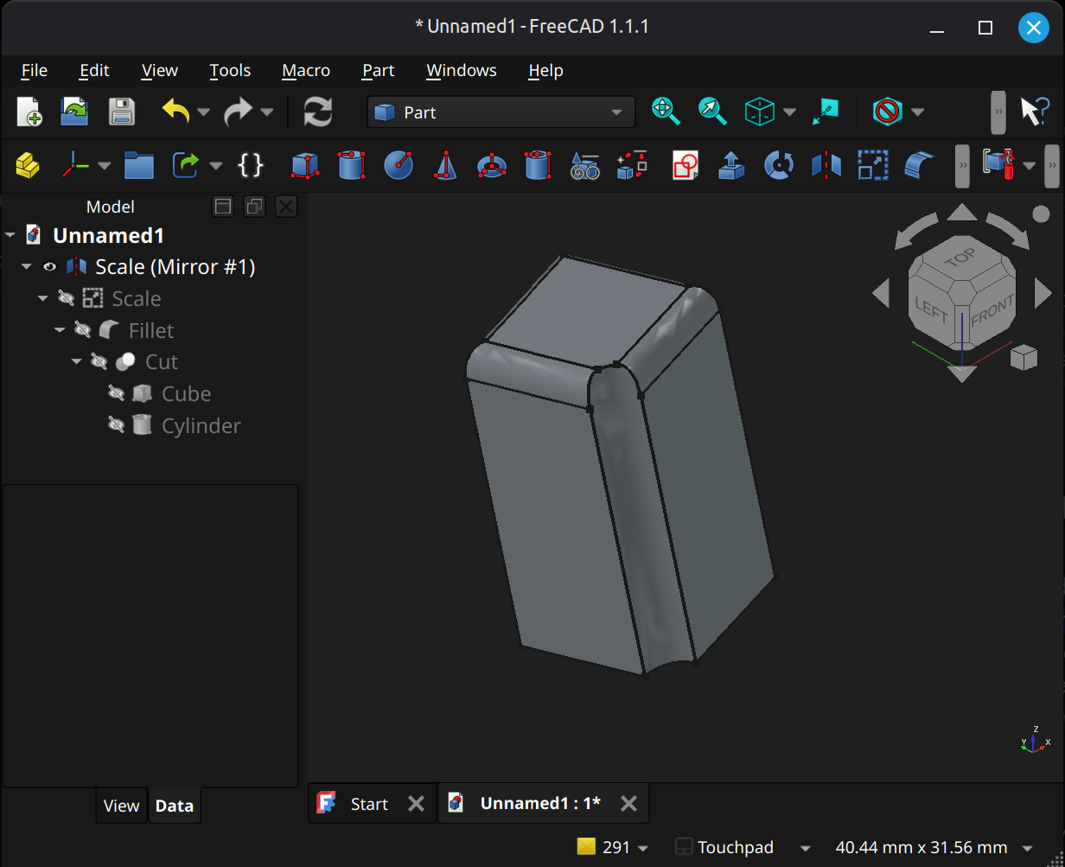Align view to selection
Viewport: 1065px width, 867px height.
tap(826, 112)
